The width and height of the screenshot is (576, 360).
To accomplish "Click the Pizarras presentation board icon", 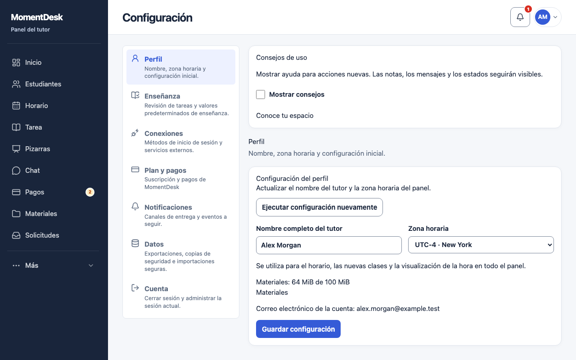I will pos(16,149).
